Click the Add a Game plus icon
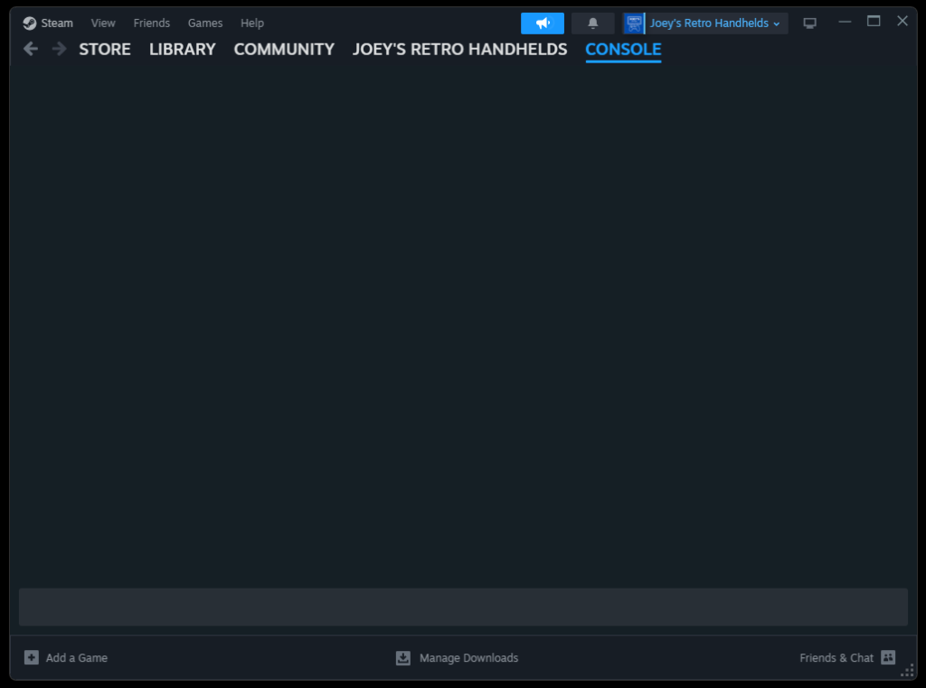This screenshot has height=688, width=926. tap(32, 657)
